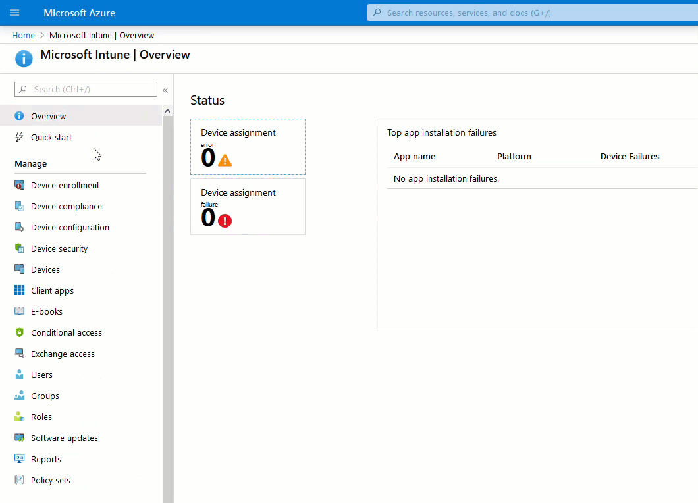Click the Quick start lightning icon
This screenshot has height=503, width=698.
19,137
